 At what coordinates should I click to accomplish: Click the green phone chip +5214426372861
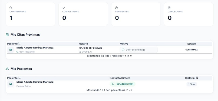tap(123, 84)
